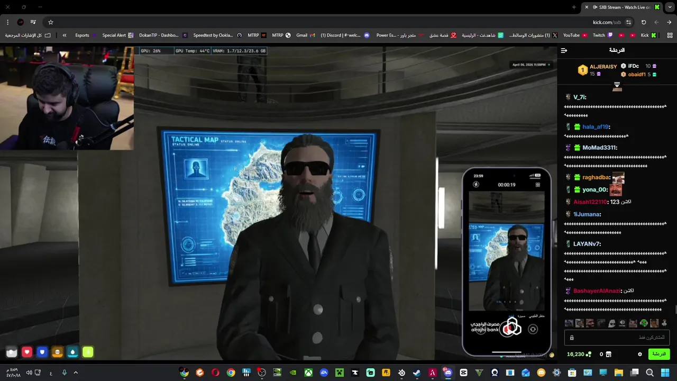Open chat settings gear icon
The width and height of the screenshot is (677, 381).
coord(640,354)
